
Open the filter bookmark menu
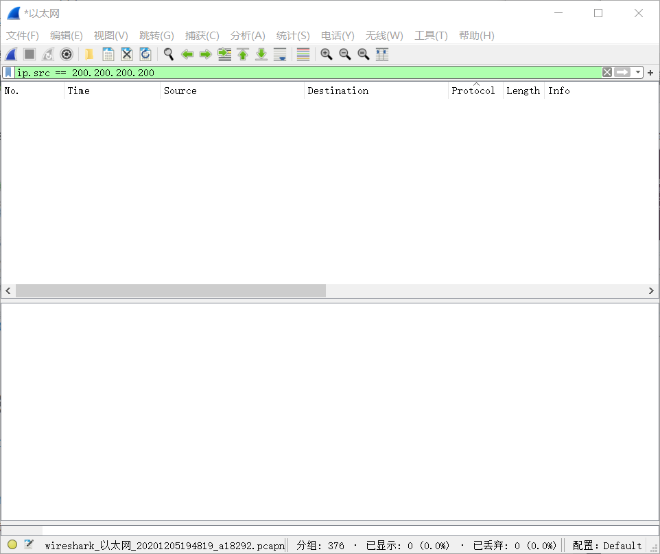pos(8,73)
